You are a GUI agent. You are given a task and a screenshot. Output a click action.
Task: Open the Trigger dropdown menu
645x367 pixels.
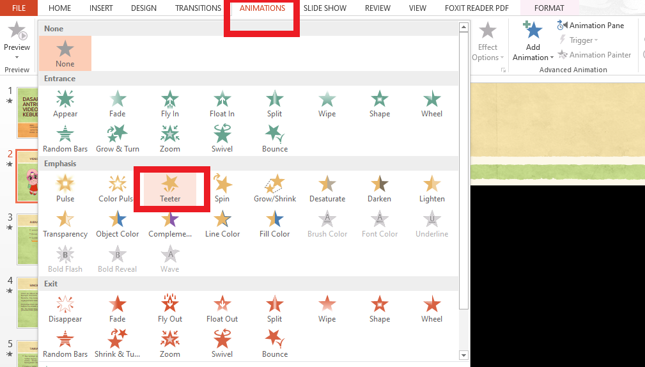pyautogui.click(x=579, y=40)
